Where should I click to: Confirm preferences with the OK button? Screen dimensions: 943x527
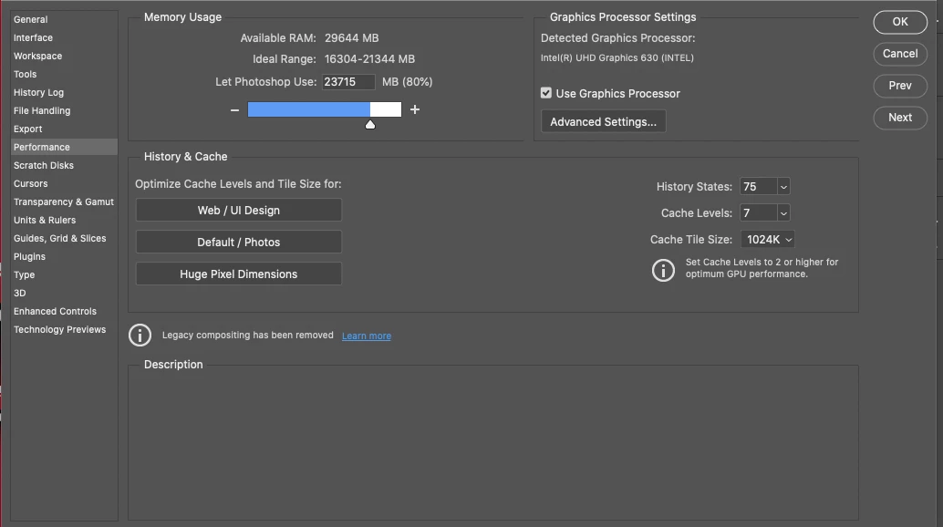[x=900, y=22]
